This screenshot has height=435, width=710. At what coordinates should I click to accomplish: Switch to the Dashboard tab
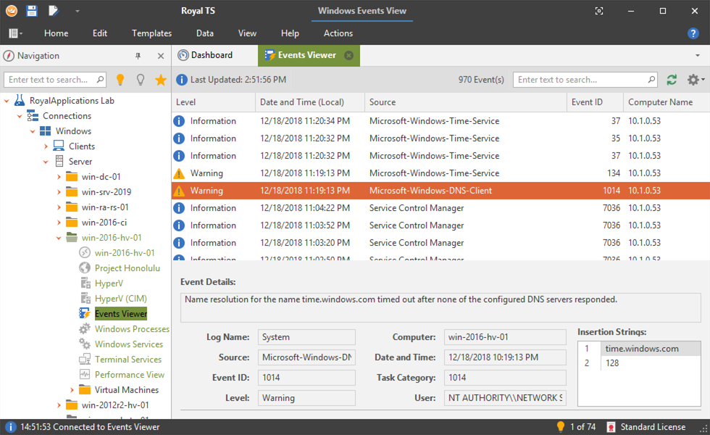[205, 55]
